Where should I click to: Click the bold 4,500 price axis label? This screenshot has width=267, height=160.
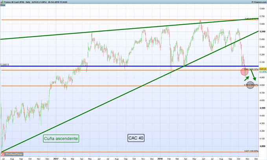pyautogui.click(x=262, y=108)
